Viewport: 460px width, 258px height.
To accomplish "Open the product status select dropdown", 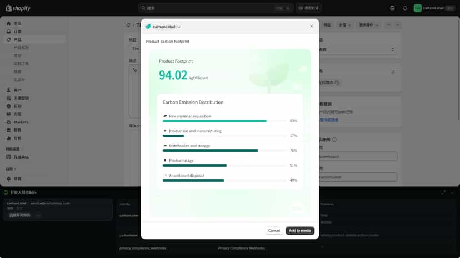I will tap(358, 50).
